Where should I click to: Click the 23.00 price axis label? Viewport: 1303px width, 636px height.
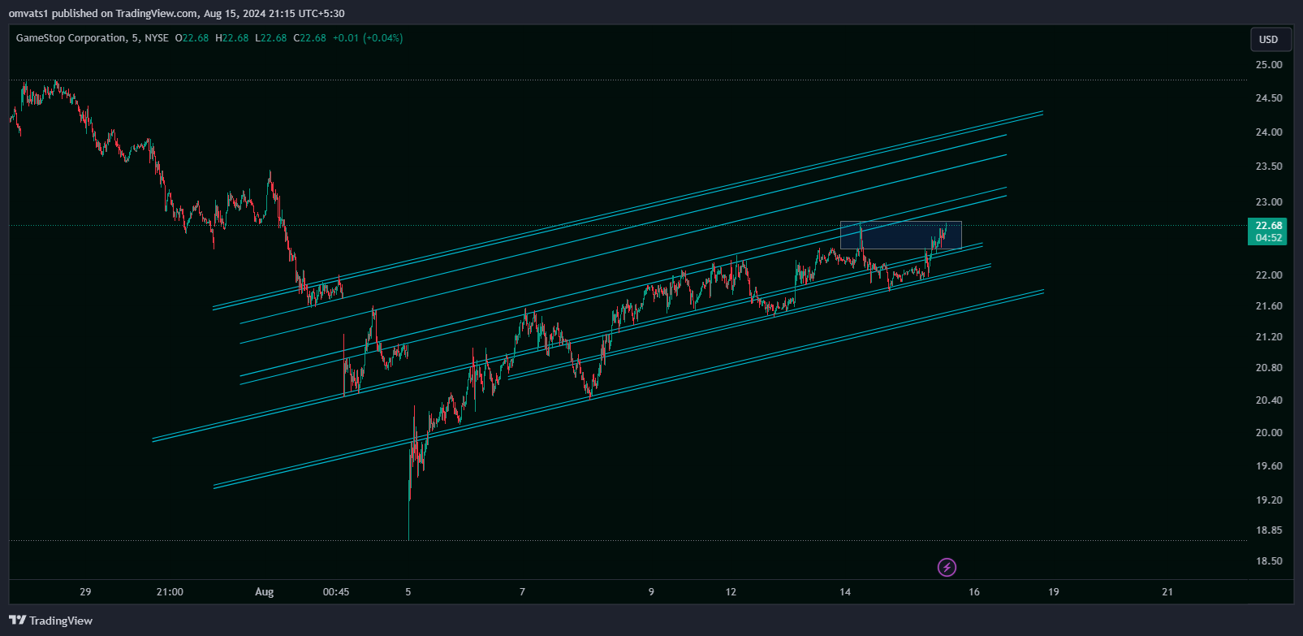tap(1269, 202)
